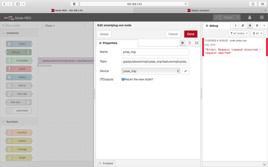This screenshot has height=167, width=268.
Task: Click the Cancel button
Action: pyautogui.click(x=173, y=34)
